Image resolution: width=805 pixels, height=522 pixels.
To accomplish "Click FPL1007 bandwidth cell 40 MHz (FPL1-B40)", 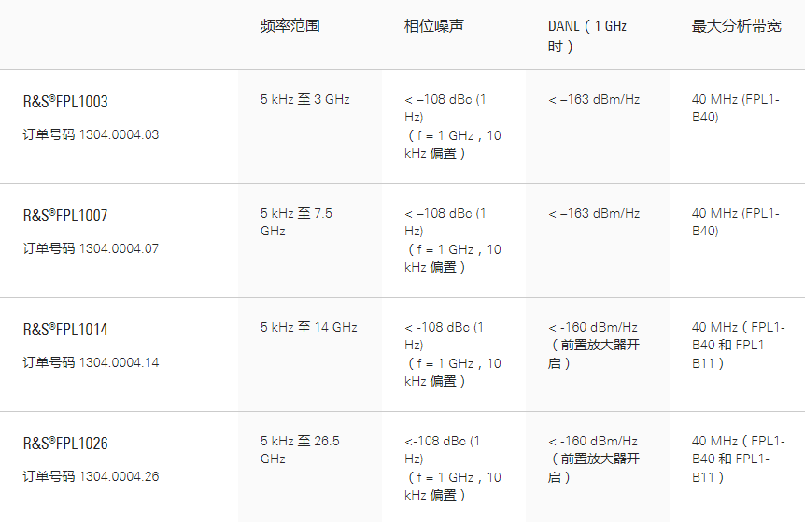I will (x=735, y=221).
